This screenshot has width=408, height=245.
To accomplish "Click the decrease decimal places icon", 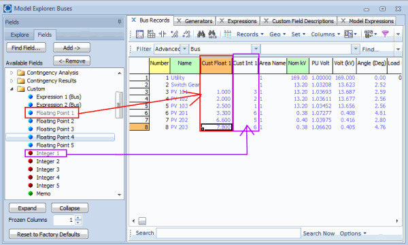I will pyautogui.click(x=186, y=34).
